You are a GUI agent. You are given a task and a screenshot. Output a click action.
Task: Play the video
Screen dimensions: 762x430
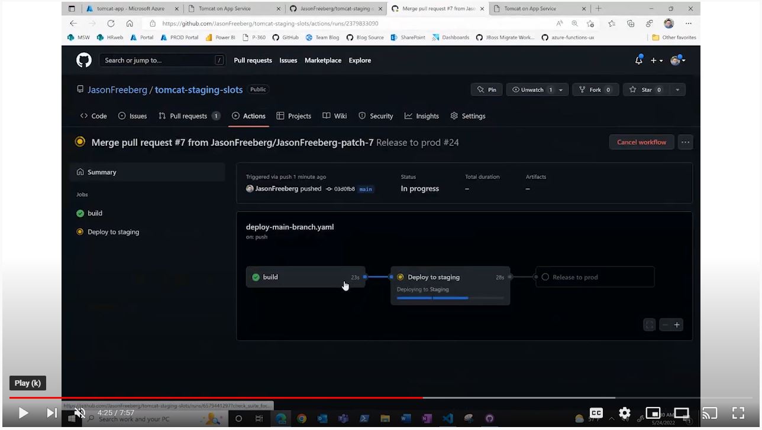click(x=23, y=413)
